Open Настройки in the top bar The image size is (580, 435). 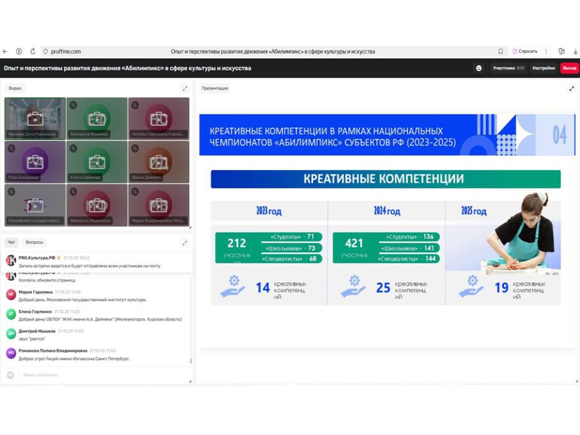pos(544,68)
